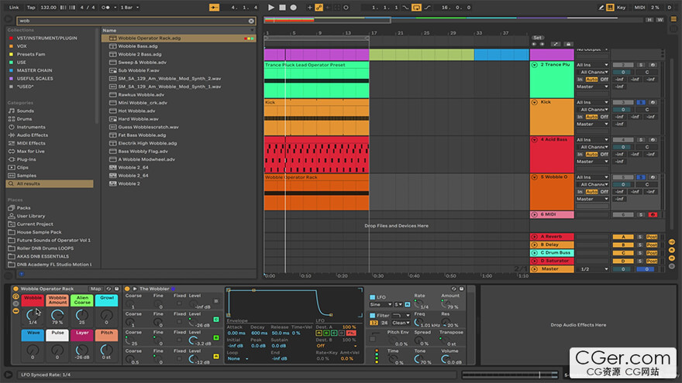The width and height of the screenshot is (682, 383).
Task: Open the LFO waveform Sine dropdown
Action: 382,305
